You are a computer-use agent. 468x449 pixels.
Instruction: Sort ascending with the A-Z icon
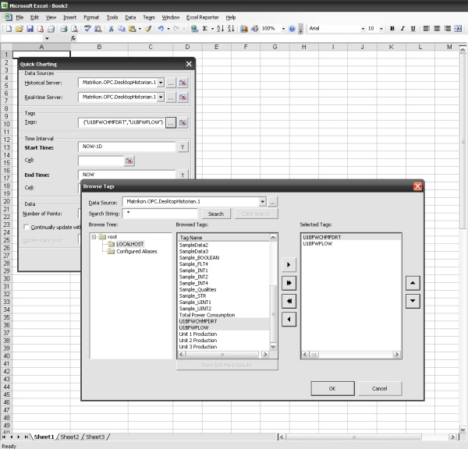(x=220, y=29)
